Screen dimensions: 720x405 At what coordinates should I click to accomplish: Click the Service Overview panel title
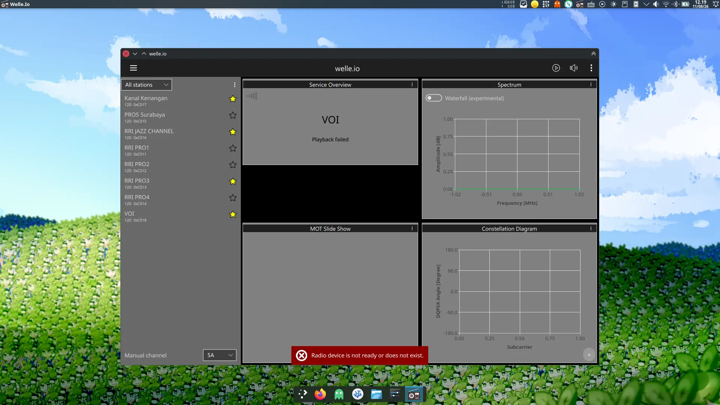pos(330,85)
